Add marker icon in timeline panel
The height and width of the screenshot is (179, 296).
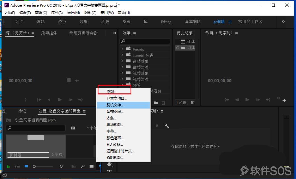(157, 126)
